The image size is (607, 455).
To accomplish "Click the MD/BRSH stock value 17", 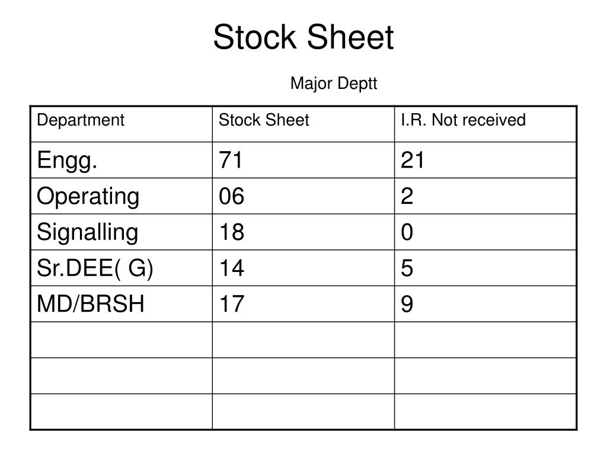I will point(232,304).
